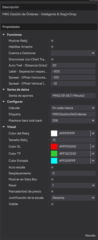Open Justificación de la escala dropdown
Image resolution: width=98 pixels, height=240 pixels.
(x=73, y=198)
